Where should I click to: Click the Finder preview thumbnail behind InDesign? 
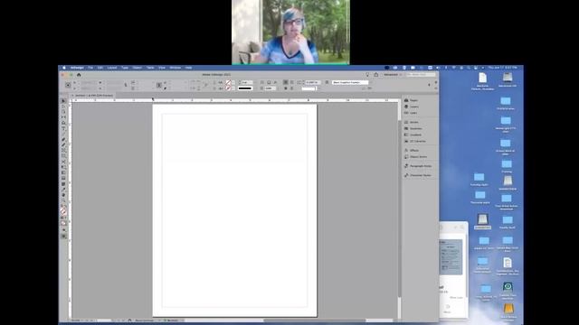click(x=451, y=256)
